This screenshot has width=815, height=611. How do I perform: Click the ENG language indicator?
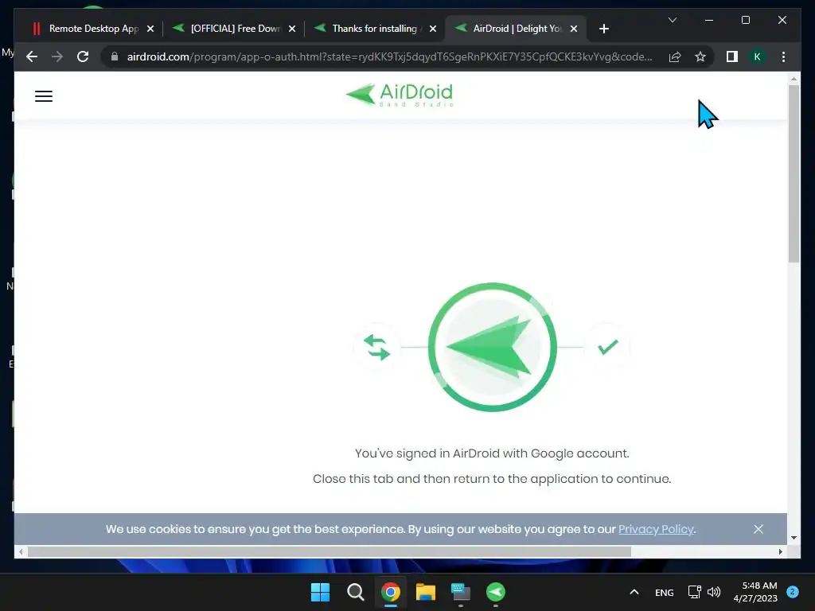[665, 592]
